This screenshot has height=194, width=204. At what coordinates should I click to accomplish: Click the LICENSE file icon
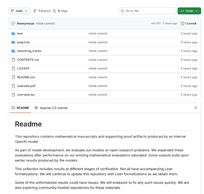[x=13, y=68]
